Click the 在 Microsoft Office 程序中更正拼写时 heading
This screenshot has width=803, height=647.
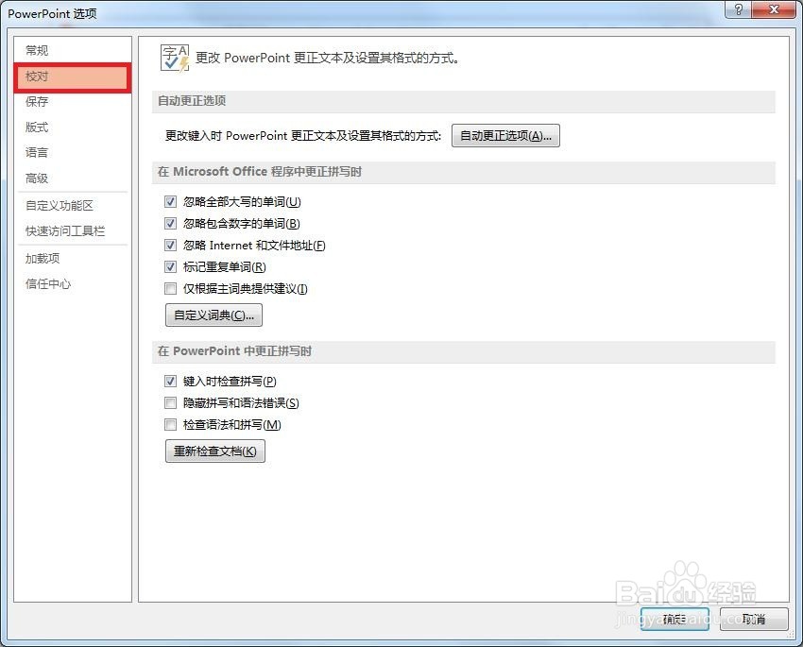[x=260, y=172]
